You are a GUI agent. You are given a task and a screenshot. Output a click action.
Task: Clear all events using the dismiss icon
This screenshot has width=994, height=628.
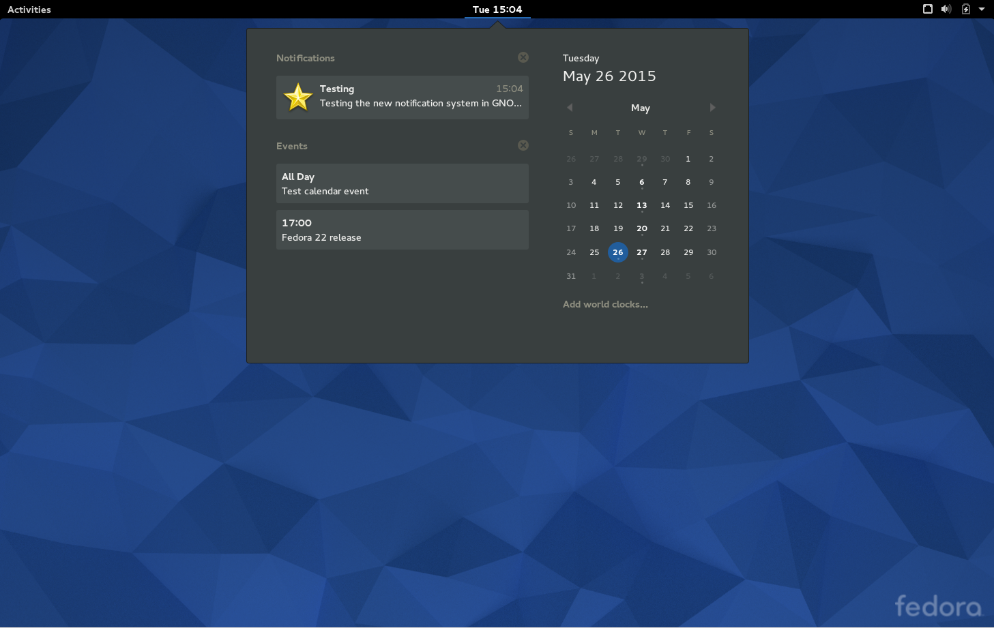click(523, 145)
